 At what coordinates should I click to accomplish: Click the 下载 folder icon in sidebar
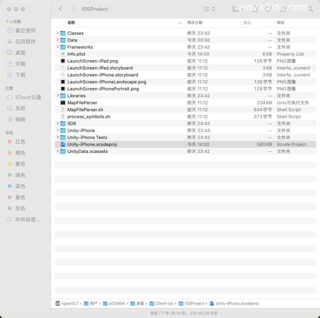[10, 75]
